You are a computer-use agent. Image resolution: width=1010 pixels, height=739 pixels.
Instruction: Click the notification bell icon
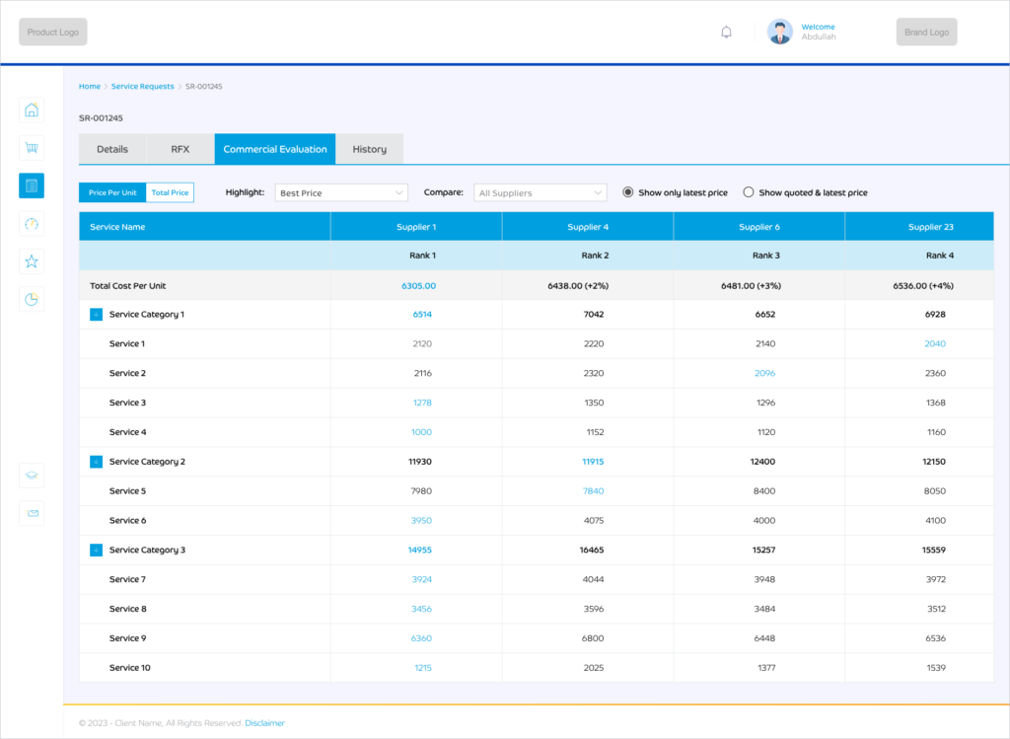727,33
